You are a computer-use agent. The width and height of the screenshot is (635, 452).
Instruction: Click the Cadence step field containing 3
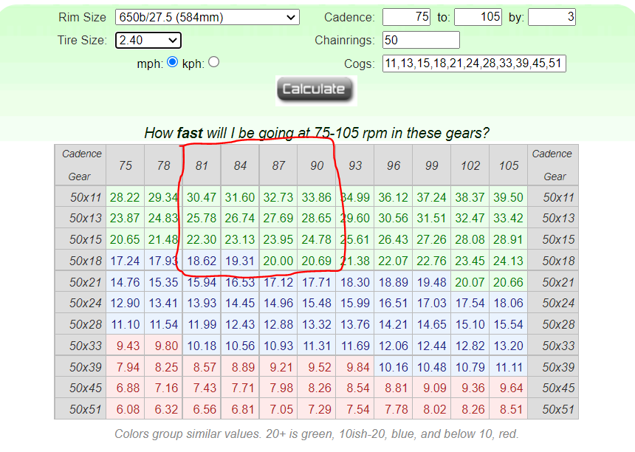pyautogui.click(x=552, y=17)
